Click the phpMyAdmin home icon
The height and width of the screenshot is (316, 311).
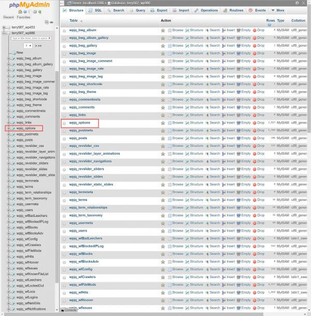(20, 12)
